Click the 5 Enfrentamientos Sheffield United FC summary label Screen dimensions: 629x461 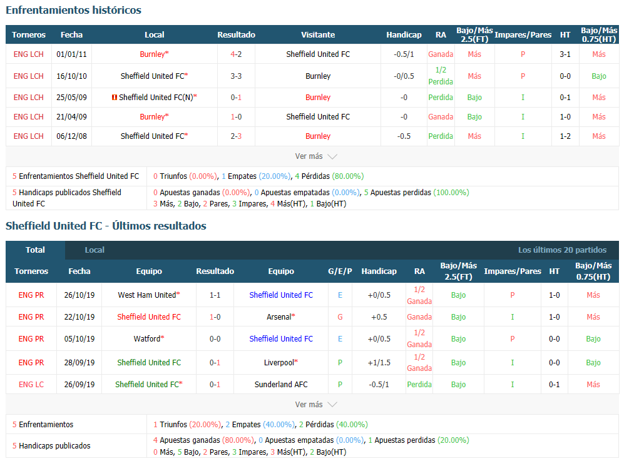click(x=76, y=176)
